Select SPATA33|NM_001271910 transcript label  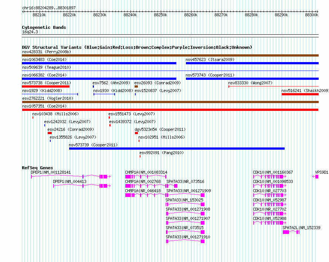(188, 237)
